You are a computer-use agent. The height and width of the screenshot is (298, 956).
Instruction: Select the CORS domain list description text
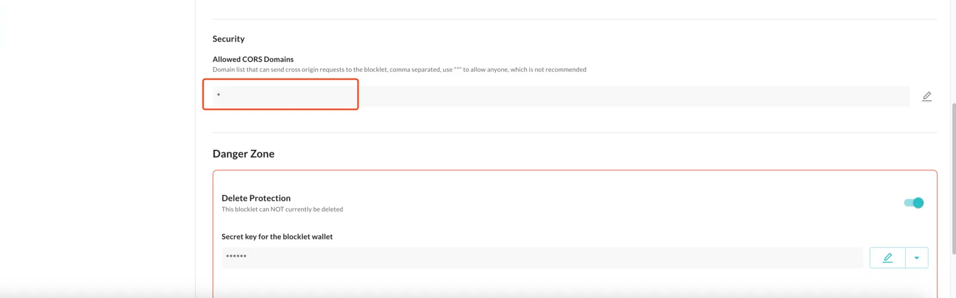400,70
